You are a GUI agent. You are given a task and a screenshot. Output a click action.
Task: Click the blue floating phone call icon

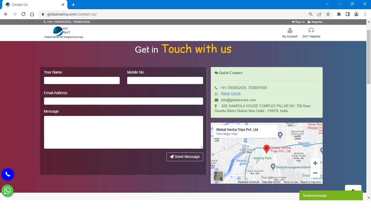point(8,174)
